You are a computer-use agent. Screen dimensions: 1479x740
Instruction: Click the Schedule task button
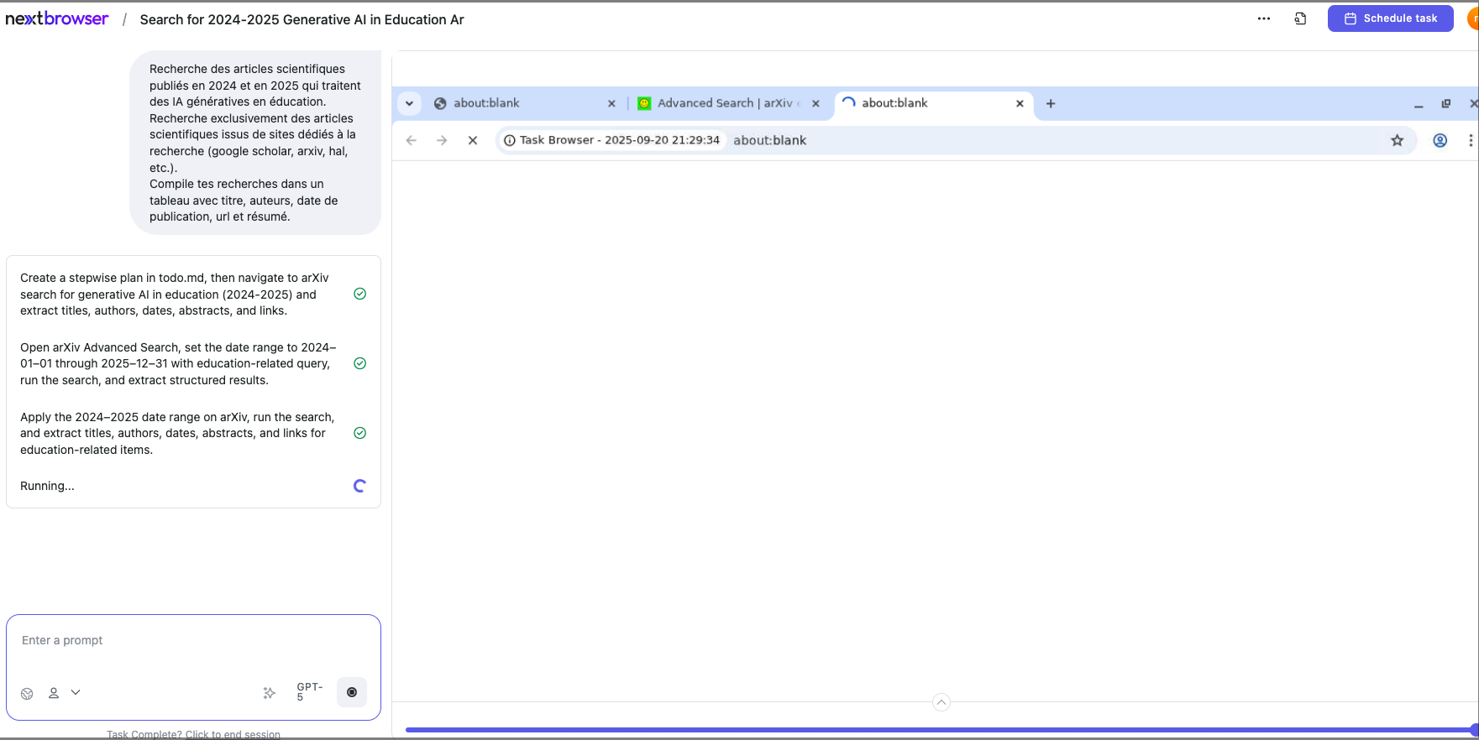pos(1390,18)
